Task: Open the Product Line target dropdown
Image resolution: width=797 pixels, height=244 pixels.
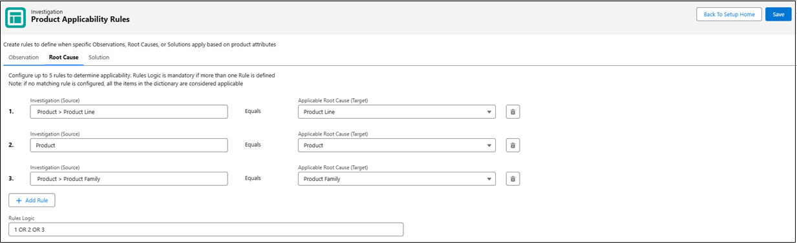Action: (x=397, y=112)
